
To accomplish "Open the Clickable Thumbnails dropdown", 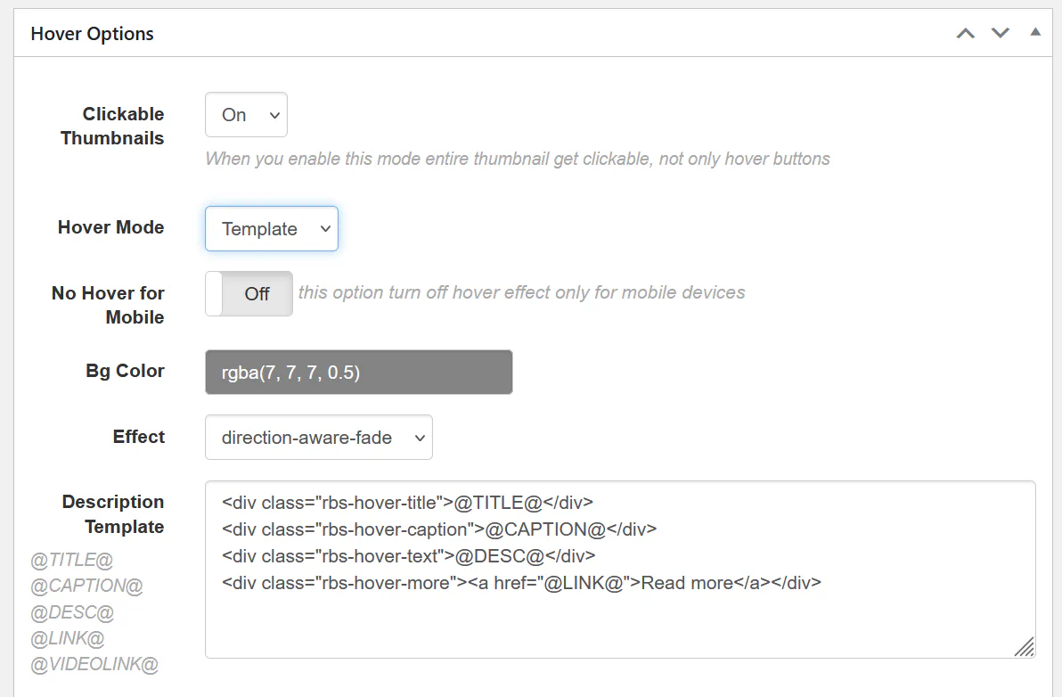I will [247, 114].
